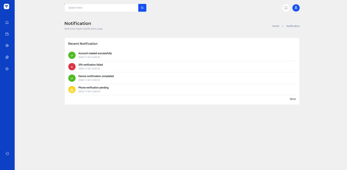Click More to view more notifications

[293, 99]
